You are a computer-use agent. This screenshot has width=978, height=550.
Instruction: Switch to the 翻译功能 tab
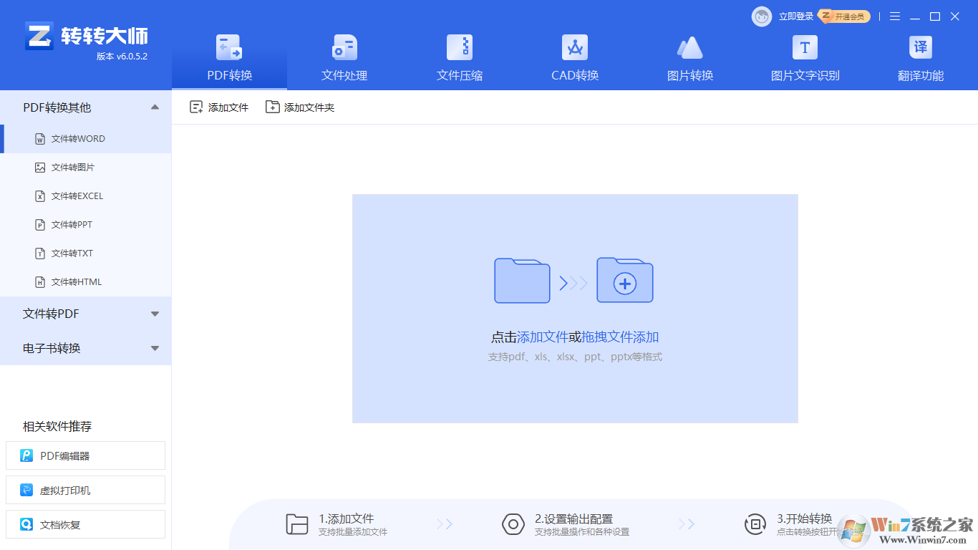(x=921, y=59)
